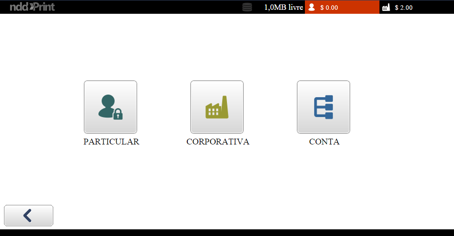
Task: Click the nddPrint logo
Action: click(32, 7)
